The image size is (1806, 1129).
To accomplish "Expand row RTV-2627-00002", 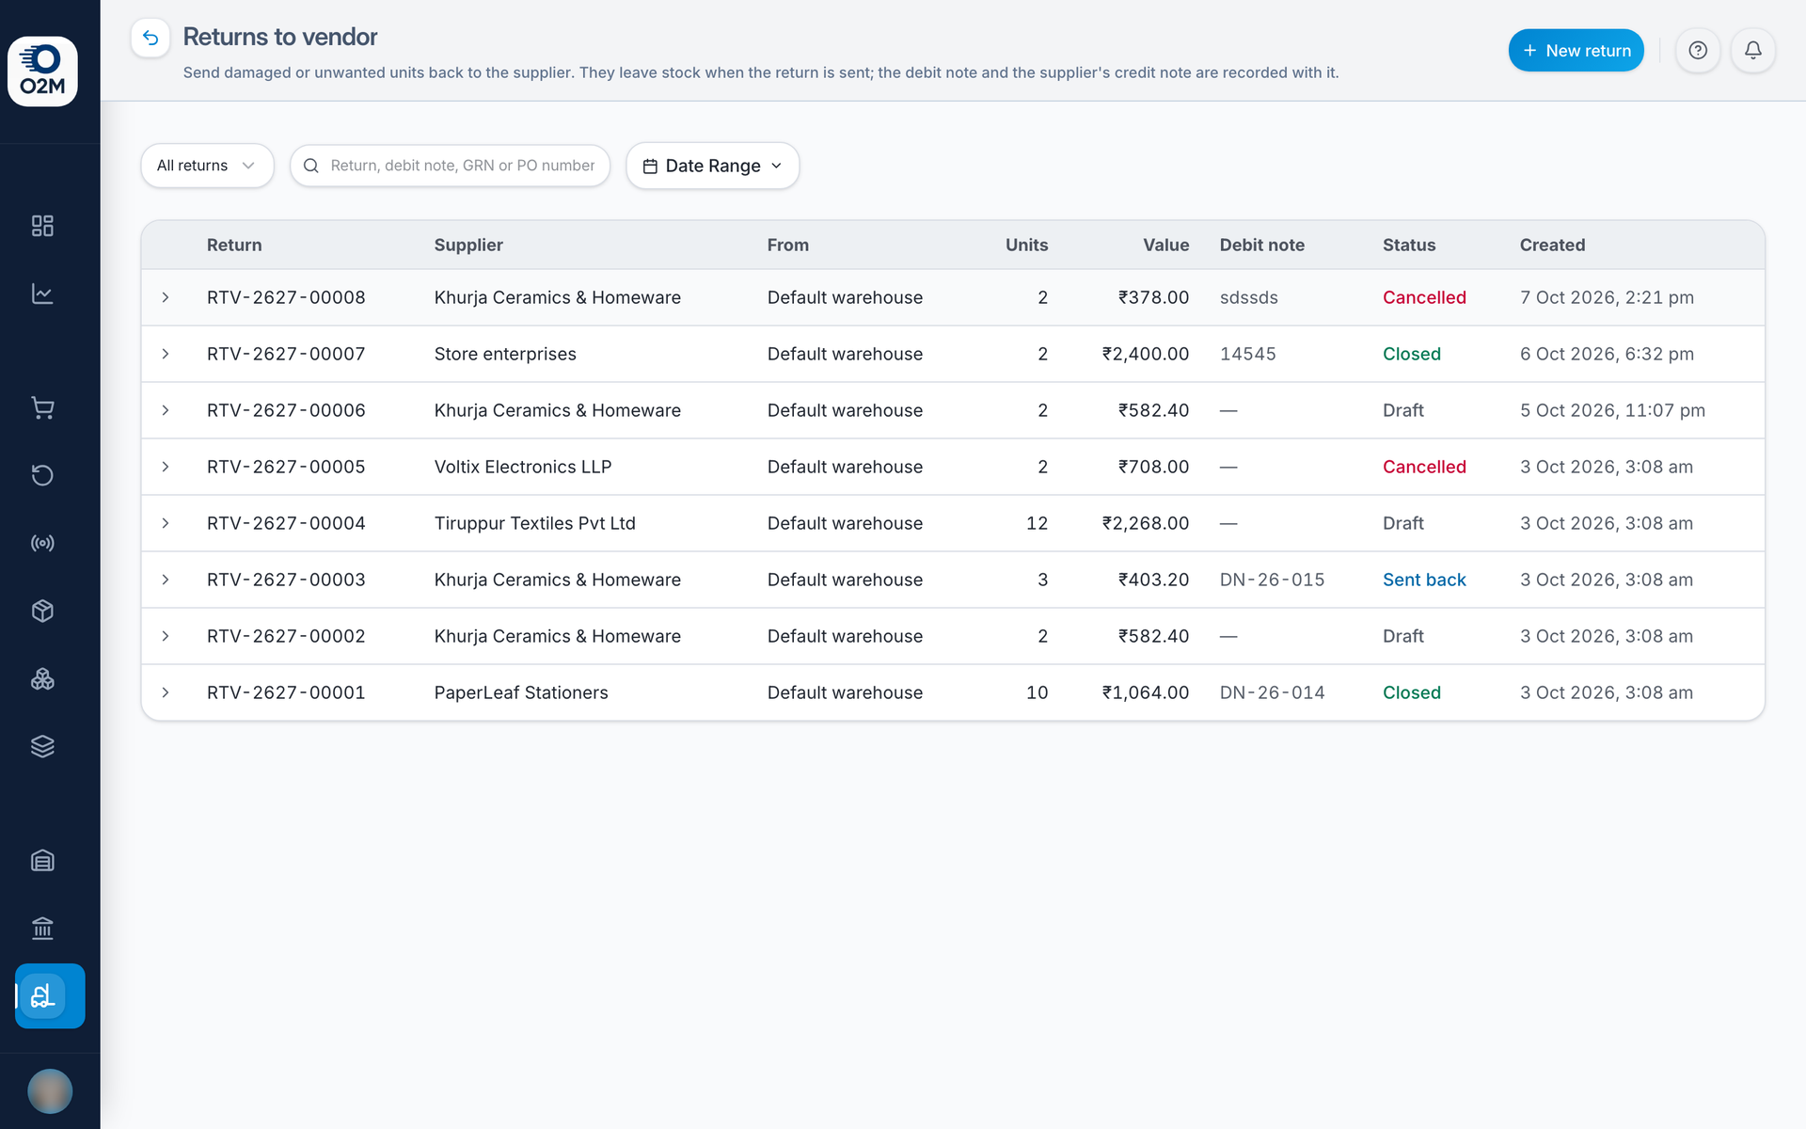I will click(166, 636).
